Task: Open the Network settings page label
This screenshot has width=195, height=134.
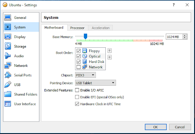Action: tap(21, 66)
